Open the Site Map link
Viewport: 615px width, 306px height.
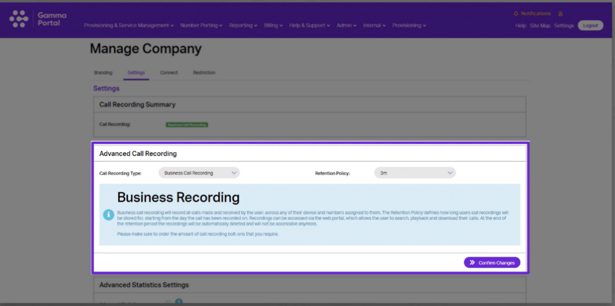pyautogui.click(x=540, y=26)
